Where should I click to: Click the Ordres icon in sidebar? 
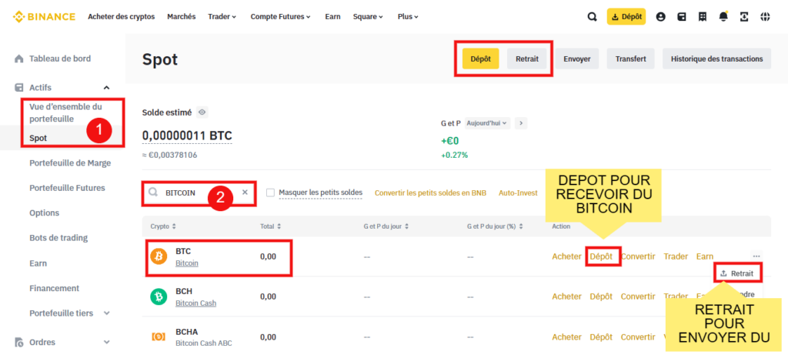19,343
